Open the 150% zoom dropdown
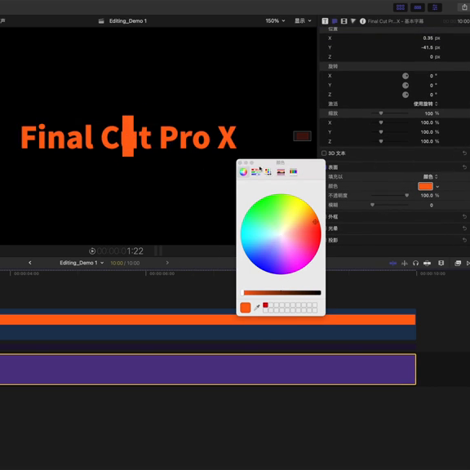Image resolution: width=470 pixels, height=470 pixels. point(275,20)
